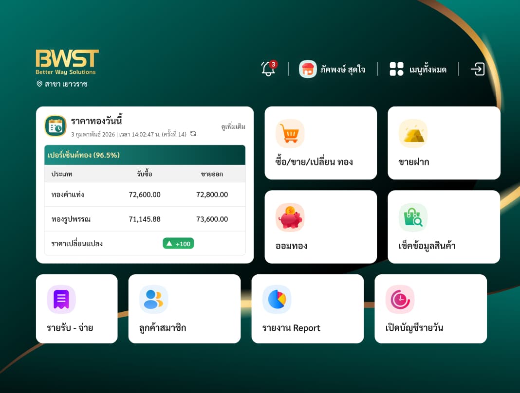Viewport: 520px width, 393px height.
Task: Open the รายงาน Report pie chart tile
Action: coord(307,308)
